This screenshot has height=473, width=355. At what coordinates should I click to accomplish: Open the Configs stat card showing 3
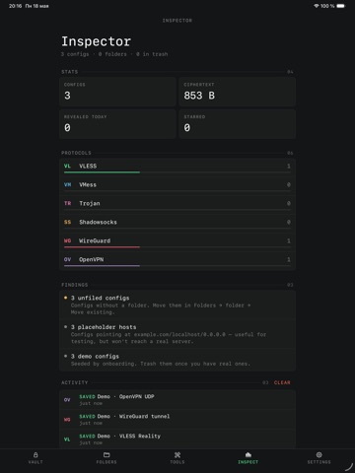117,92
